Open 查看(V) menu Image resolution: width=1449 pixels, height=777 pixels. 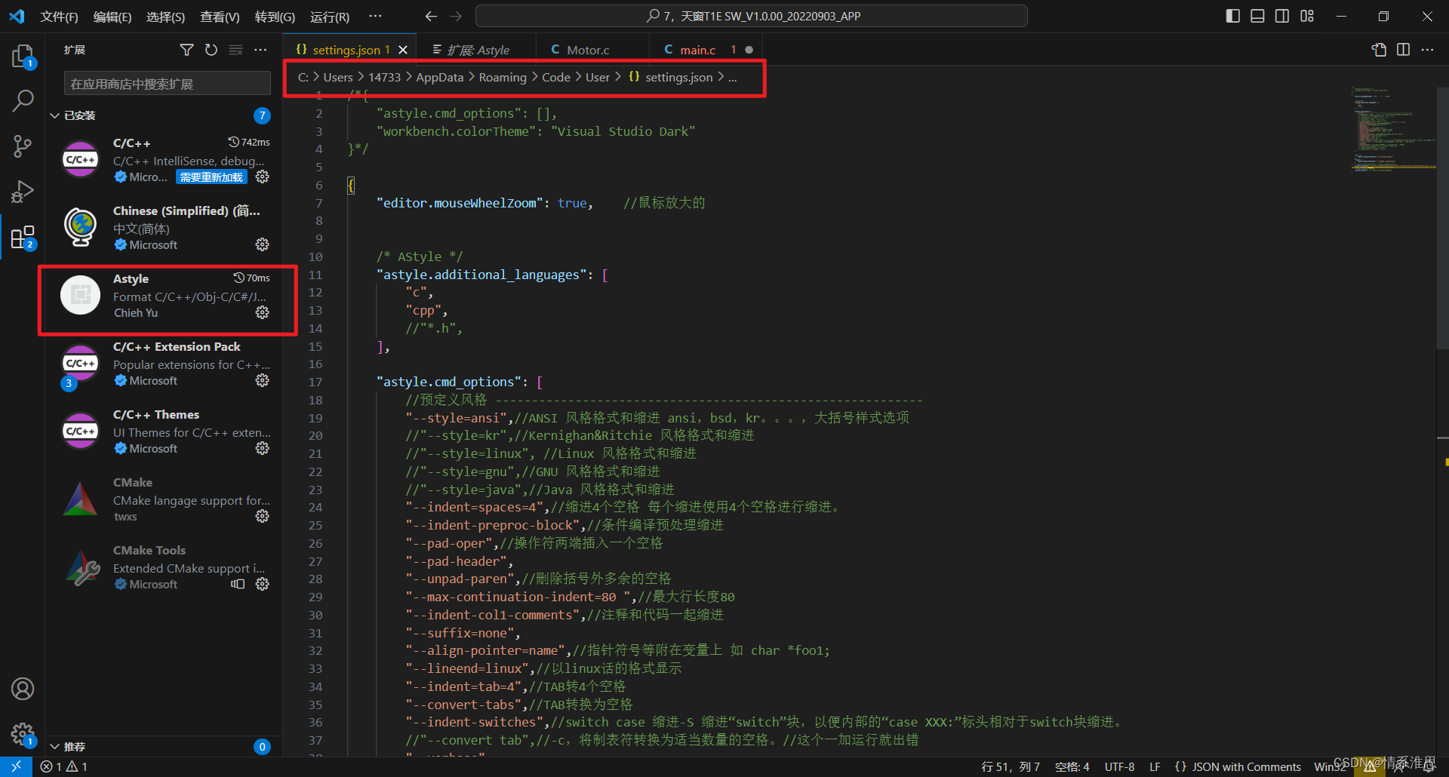220,17
